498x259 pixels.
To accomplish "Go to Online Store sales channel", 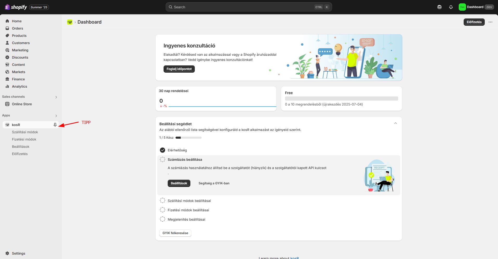I will pos(22,104).
